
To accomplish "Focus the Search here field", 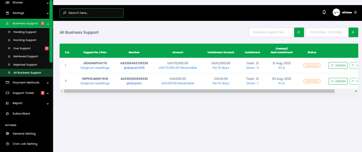I will coord(92,13).
